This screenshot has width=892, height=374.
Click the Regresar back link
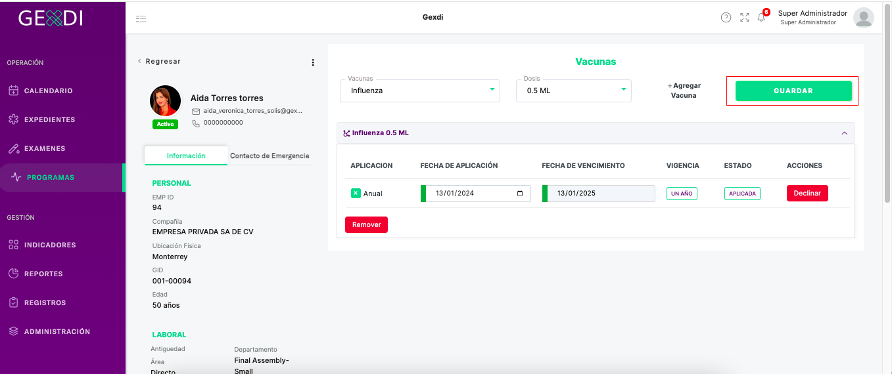[159, 61]
